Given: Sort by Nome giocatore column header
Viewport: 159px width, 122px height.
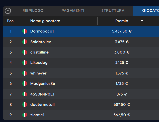Looking at the screenshot, I should click(45, 21).
